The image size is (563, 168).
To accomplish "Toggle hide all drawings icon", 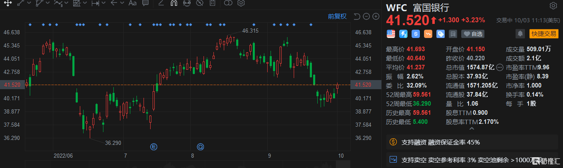I will coord(199,3).
